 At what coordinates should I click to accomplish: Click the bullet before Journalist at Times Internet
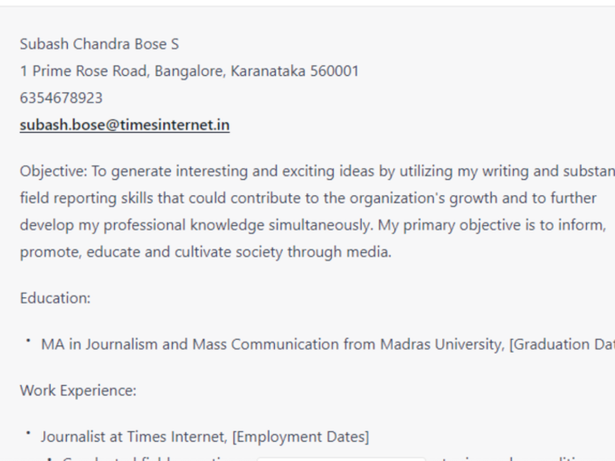28,433
